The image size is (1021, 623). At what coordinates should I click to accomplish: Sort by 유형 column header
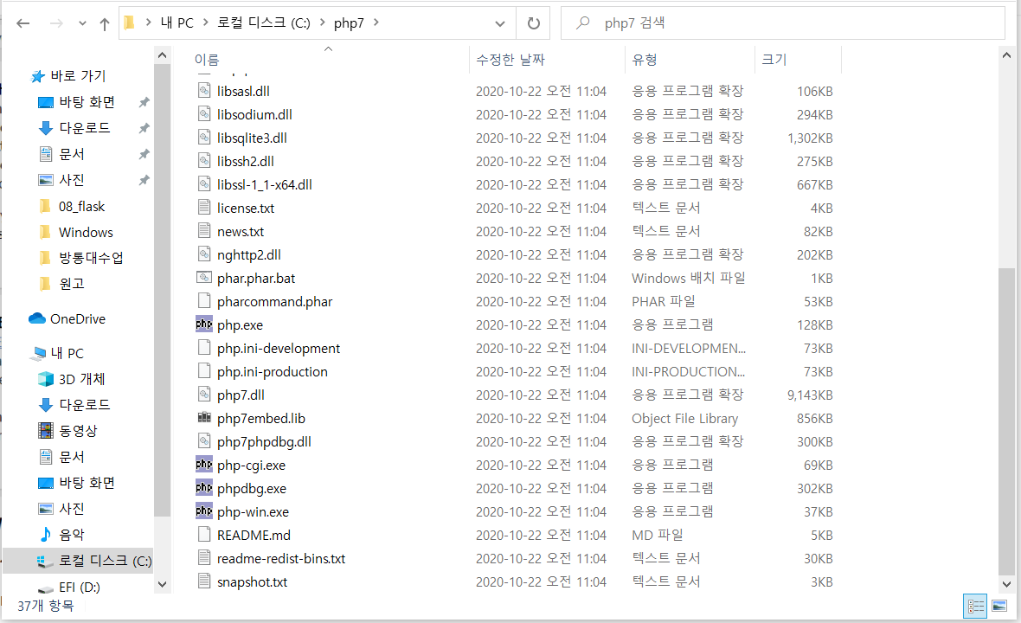pos(644,59)
